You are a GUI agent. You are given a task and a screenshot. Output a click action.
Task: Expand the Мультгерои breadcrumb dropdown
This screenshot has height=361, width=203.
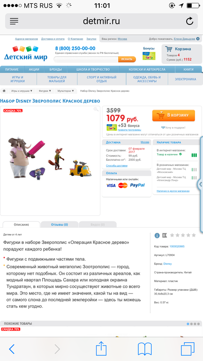coord(66,91)
